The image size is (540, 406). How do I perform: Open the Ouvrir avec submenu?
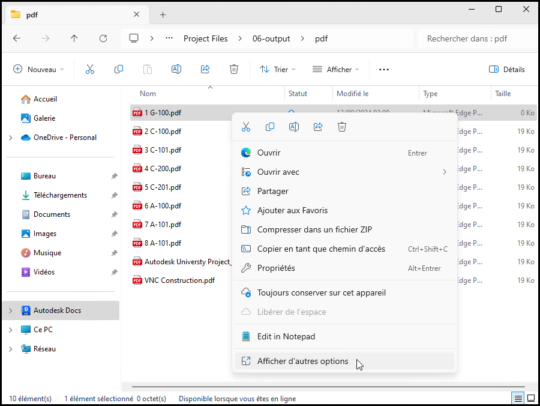coord(344,172)
